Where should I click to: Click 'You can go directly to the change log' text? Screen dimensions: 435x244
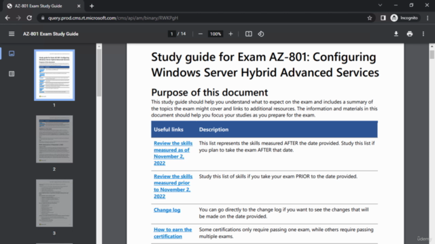(x=283, y=213)
